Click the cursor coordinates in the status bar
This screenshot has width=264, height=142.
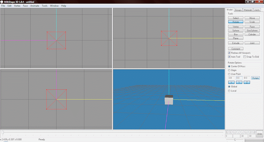coord(11,139)
